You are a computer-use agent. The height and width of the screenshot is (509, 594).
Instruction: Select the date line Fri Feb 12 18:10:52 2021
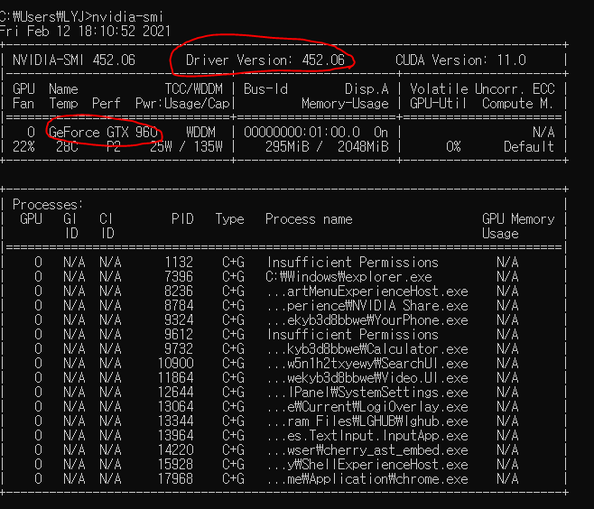[x=85, y=31]
